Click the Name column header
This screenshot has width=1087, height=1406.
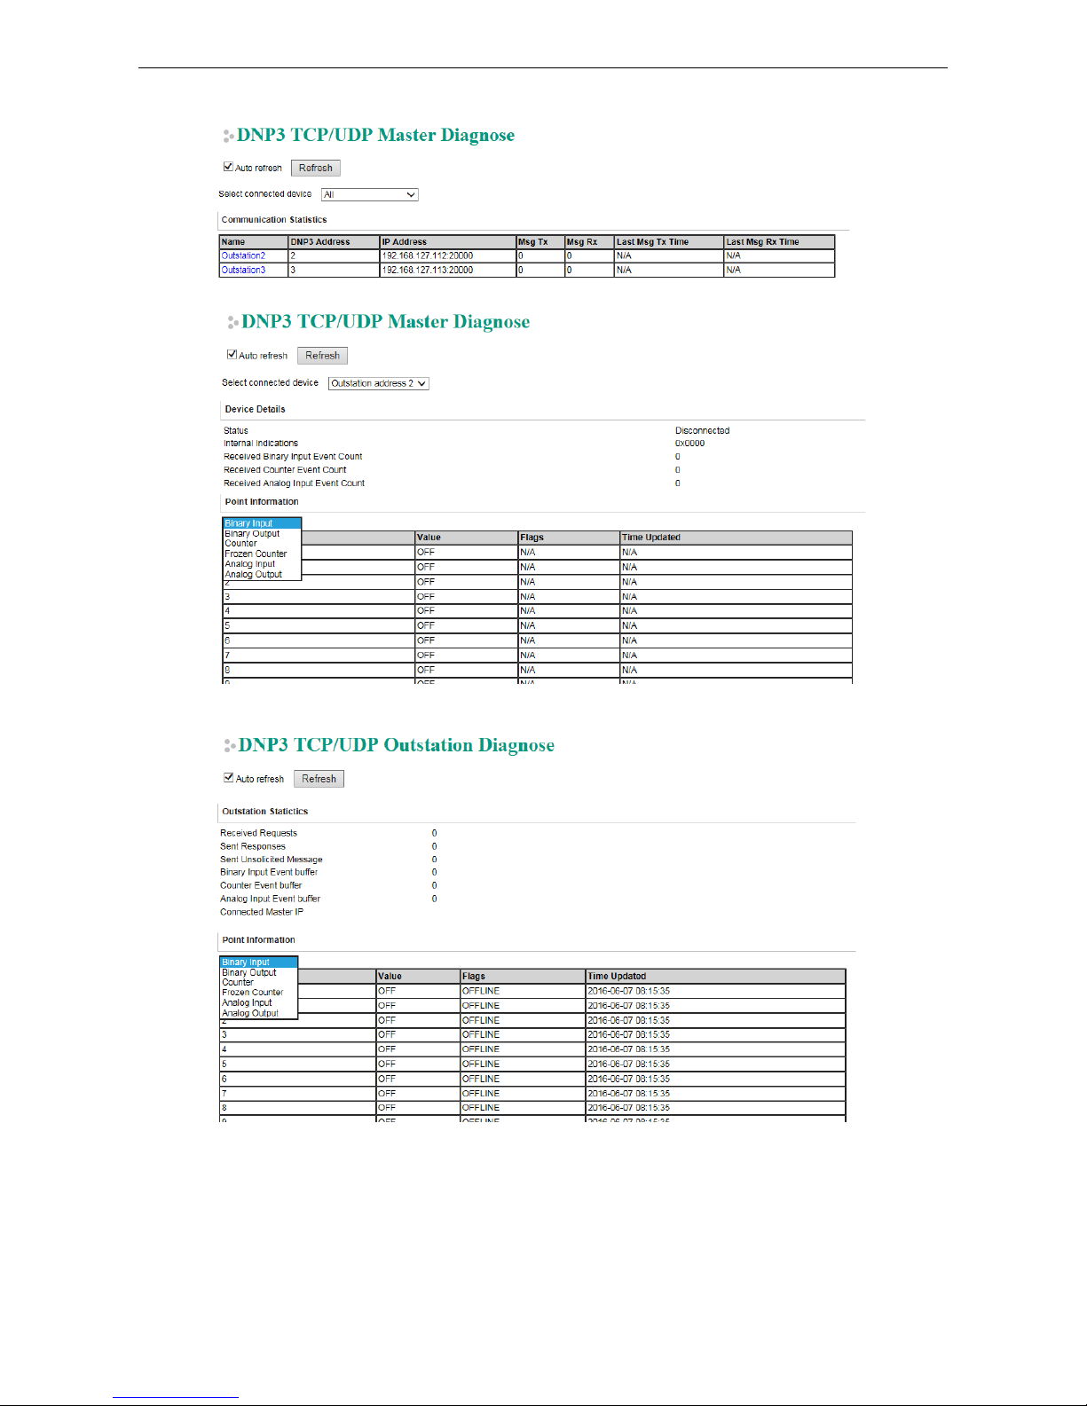[x=254, y=241]
